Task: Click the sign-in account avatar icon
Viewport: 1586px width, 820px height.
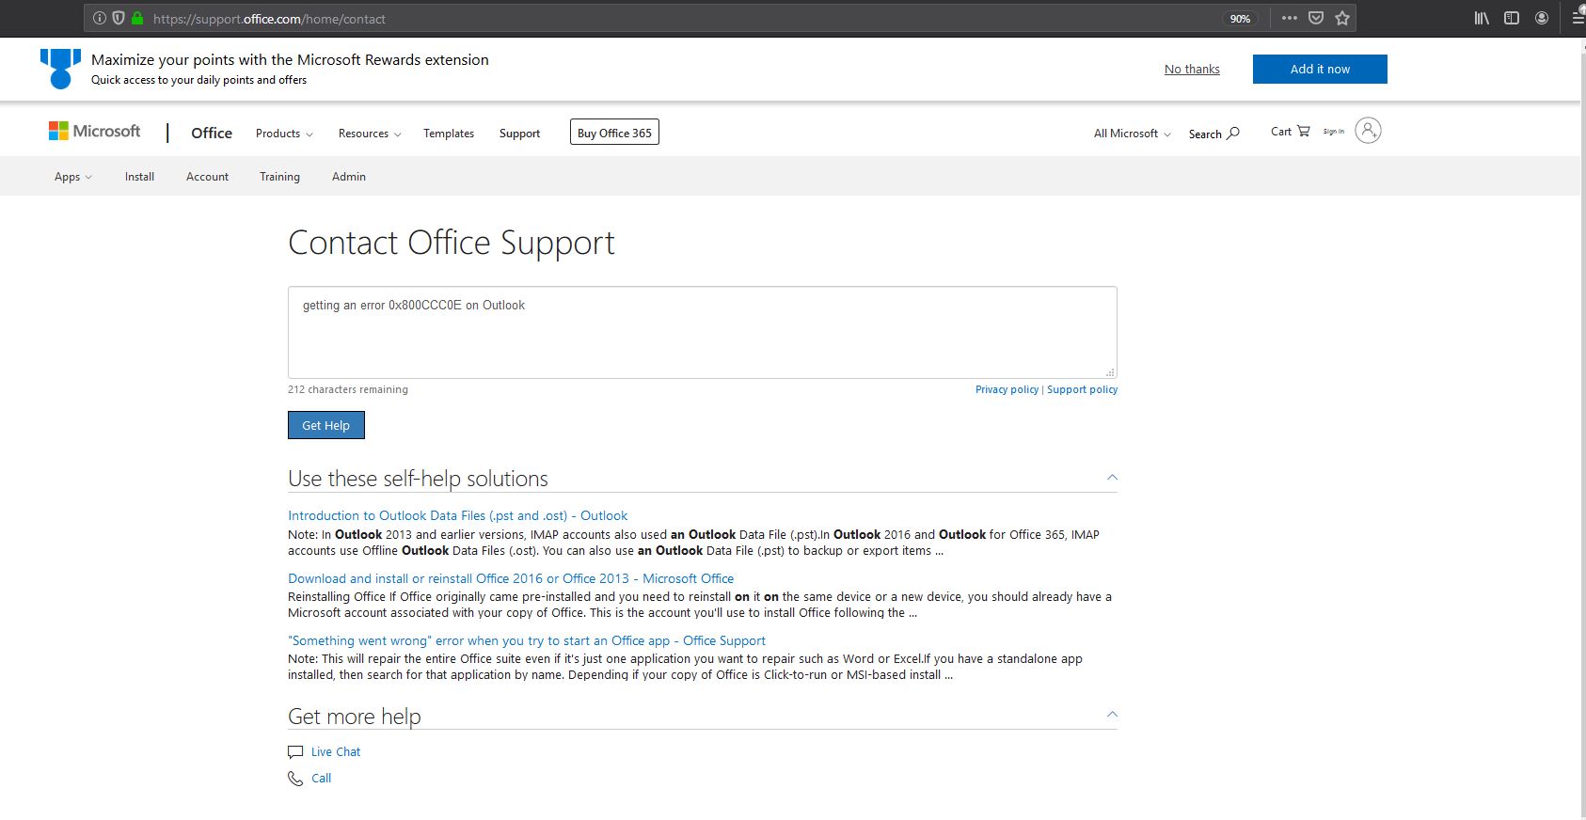Action: (x=1368, y=131)
